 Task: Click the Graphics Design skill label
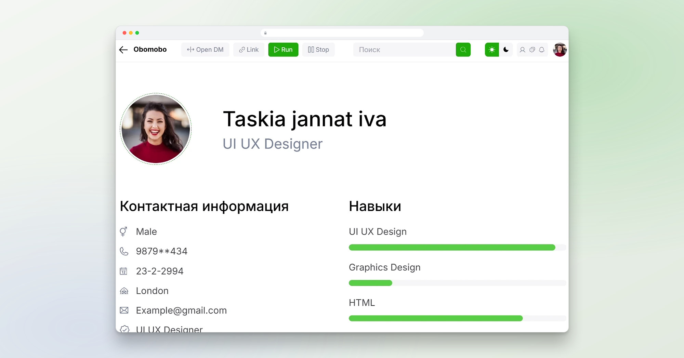click(385, 267)
